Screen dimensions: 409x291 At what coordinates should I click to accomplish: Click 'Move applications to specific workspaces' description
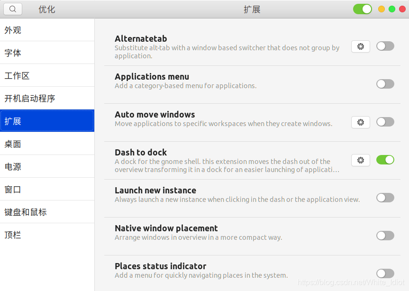pyautogui.click(x=224, y=124)
